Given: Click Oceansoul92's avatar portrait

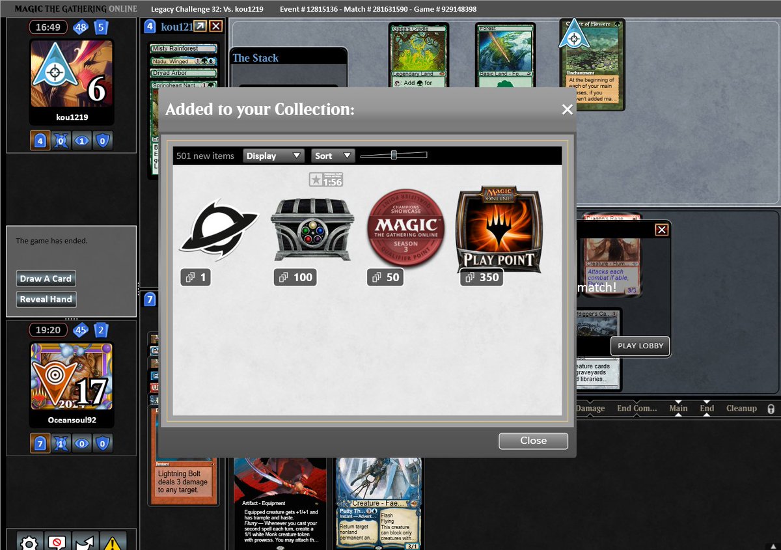Looking at the screenshot, I should point(72,377).
